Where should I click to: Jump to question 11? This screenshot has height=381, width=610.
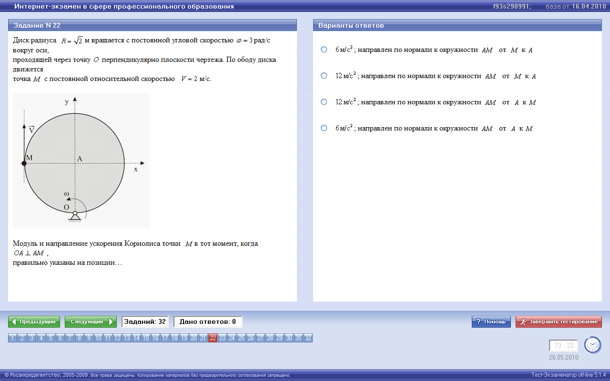[x=108, y=338]
